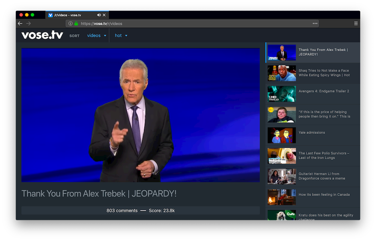376x241 pixels.
Task: Click the green padlock security icon
Action: [76, 24]
